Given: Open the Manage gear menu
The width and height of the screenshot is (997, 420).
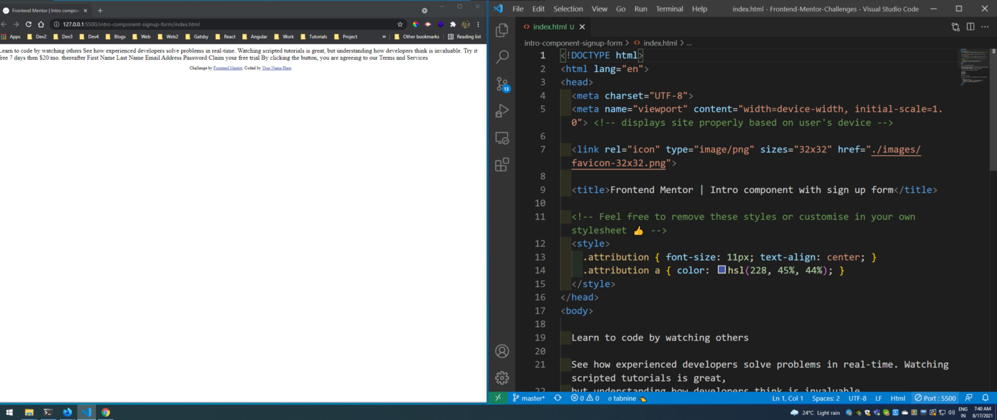Looking at the screenshot, I should (x=502, y=378).
